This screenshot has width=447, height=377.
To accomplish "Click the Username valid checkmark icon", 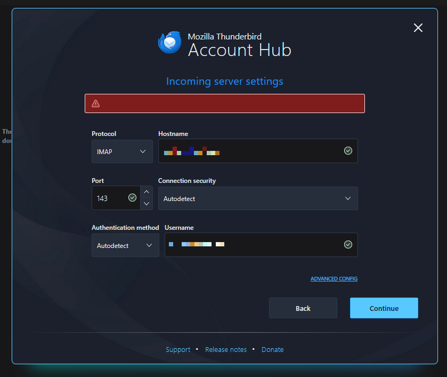I will pyautogui.click(x=348, y=245).
